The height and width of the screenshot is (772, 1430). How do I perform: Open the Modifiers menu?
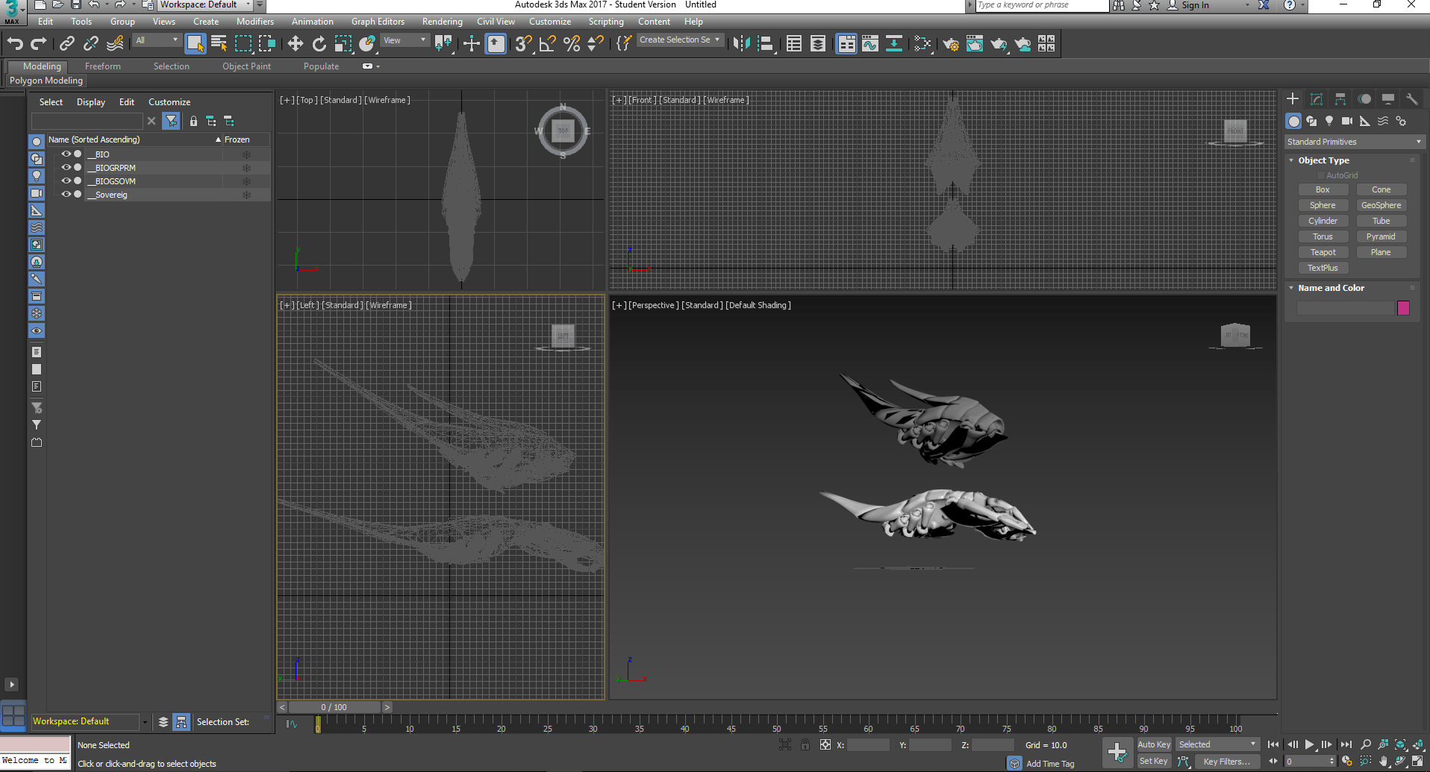[255, 22]
